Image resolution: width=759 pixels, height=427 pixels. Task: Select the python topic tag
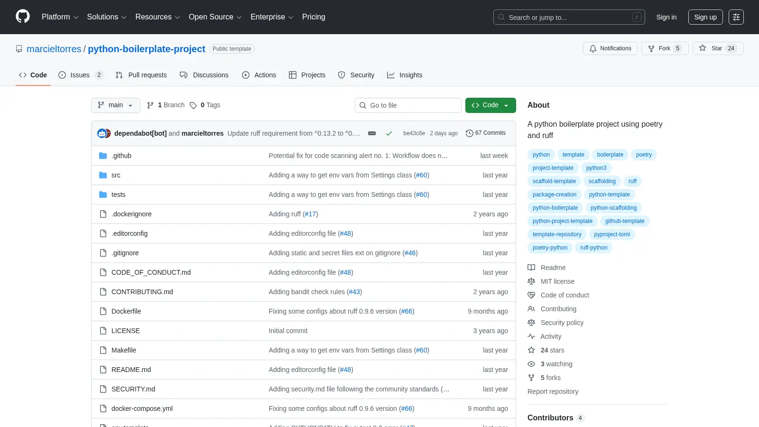point(541,155)
